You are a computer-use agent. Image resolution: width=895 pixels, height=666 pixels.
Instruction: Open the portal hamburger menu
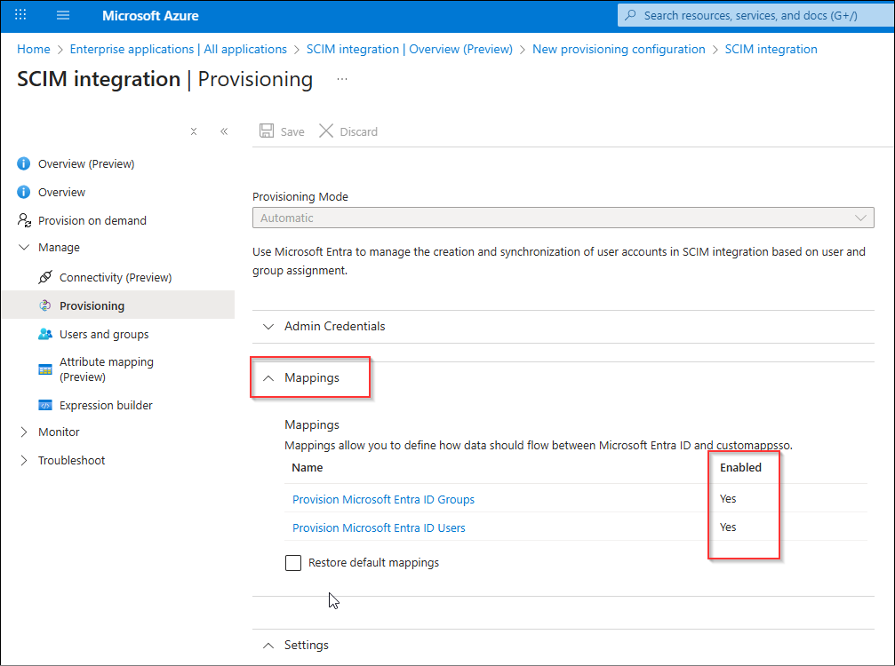(63, 15)
